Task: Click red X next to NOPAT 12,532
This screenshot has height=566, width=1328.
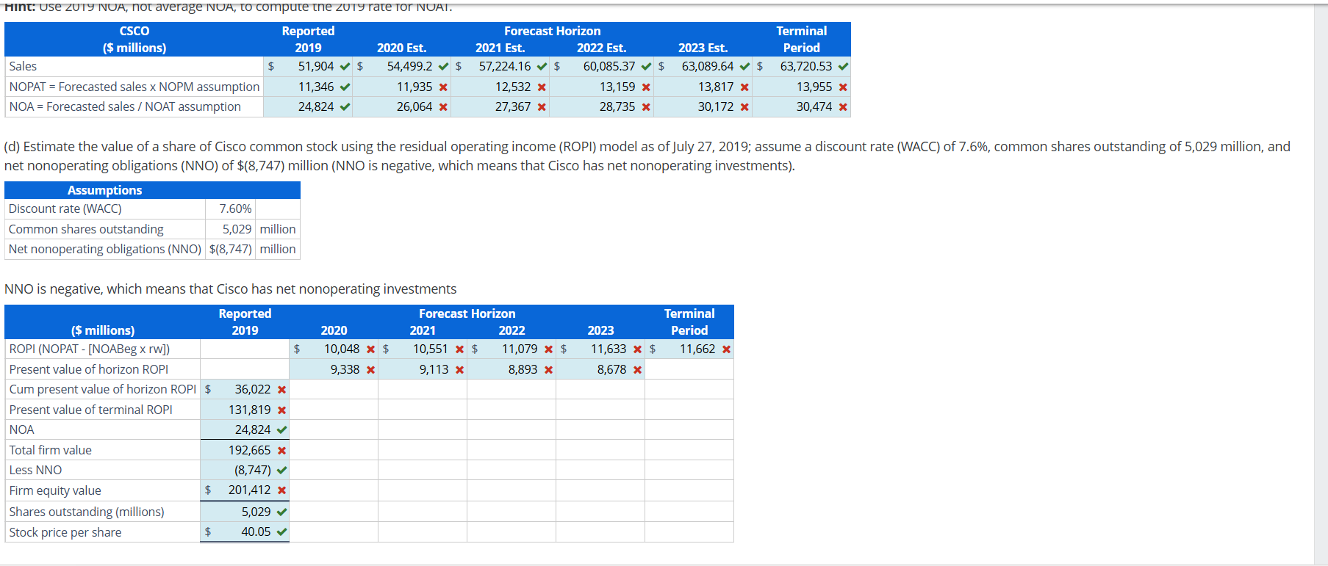Action: pyautogui.click(x=542, y=87)
